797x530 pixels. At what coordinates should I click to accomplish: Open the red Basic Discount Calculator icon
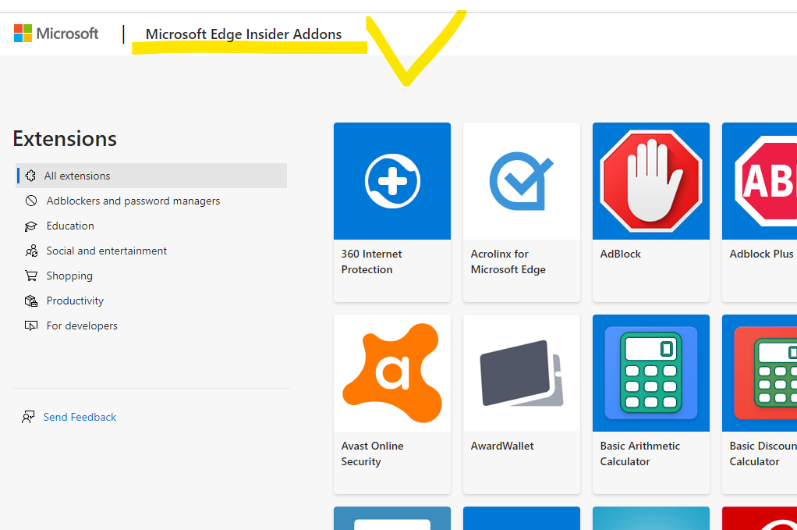pos(760,373)
